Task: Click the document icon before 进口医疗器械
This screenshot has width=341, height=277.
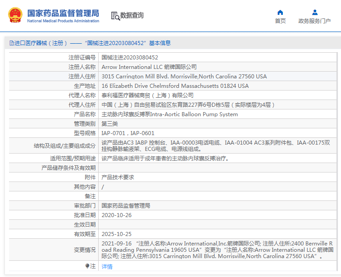Action: point(12,43)
